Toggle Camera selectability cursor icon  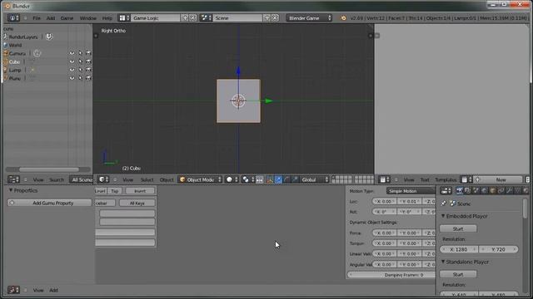click(x=80, y=53)
